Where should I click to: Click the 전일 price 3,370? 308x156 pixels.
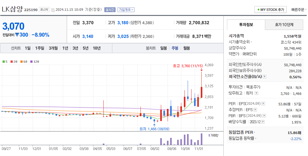pyautogui.click(x=88, y=23)
